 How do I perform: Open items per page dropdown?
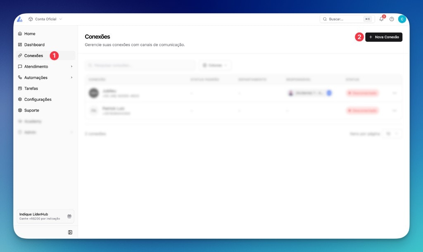click(x=392, y=134)
